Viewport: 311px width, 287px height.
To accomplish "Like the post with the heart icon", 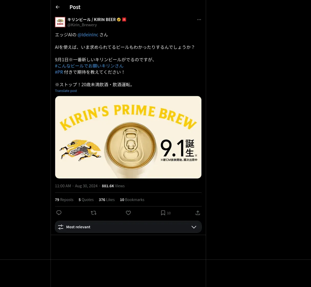I will pyautogui.click(x=128, y=213).
